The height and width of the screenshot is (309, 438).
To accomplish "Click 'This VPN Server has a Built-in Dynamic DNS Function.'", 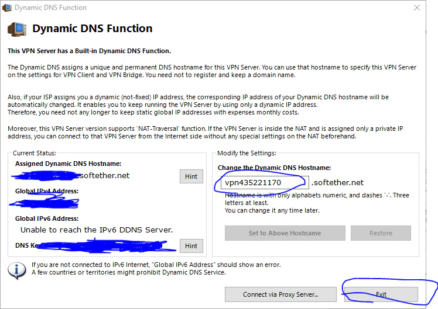I will pyautogui.click(x=90, y=51).
